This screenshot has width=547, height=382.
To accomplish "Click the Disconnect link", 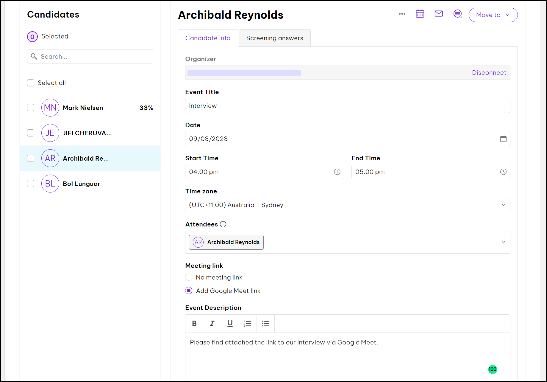I will coord(489,73).
